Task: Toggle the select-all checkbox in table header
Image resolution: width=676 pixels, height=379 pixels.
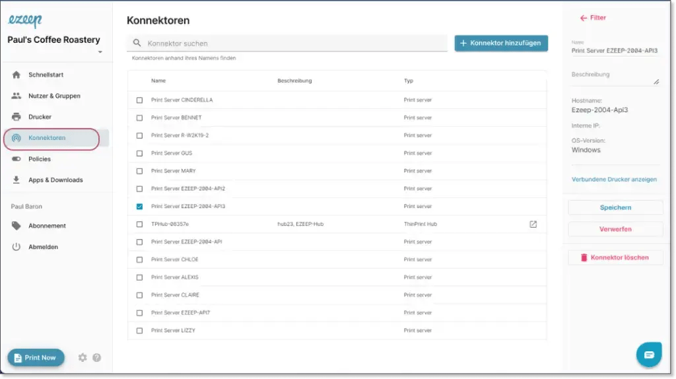Action: pos(139,81)
